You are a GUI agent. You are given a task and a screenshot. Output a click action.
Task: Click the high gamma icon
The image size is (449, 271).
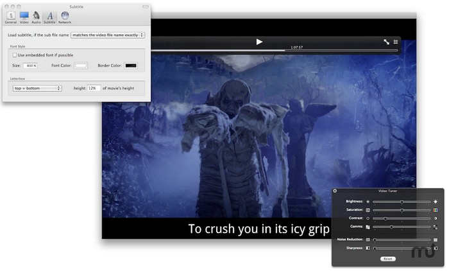pos(436,227)
